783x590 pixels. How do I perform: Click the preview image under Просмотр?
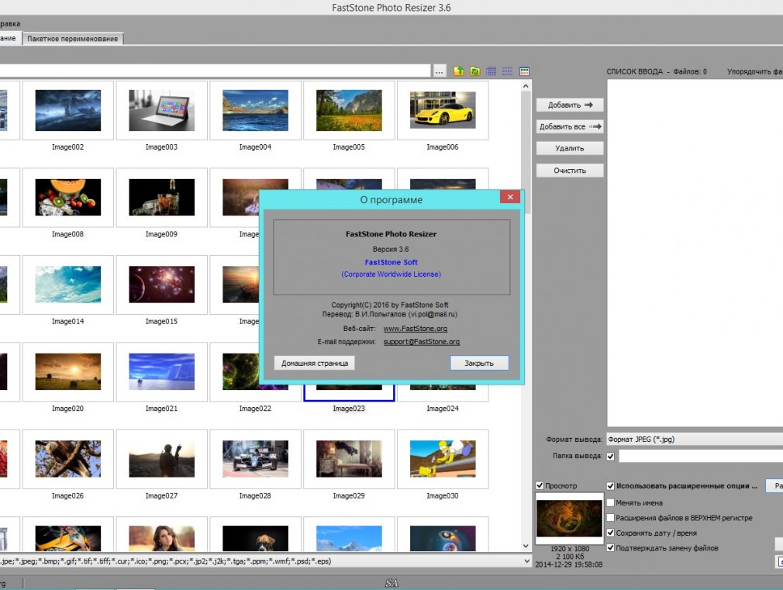(x=569, y=519)
